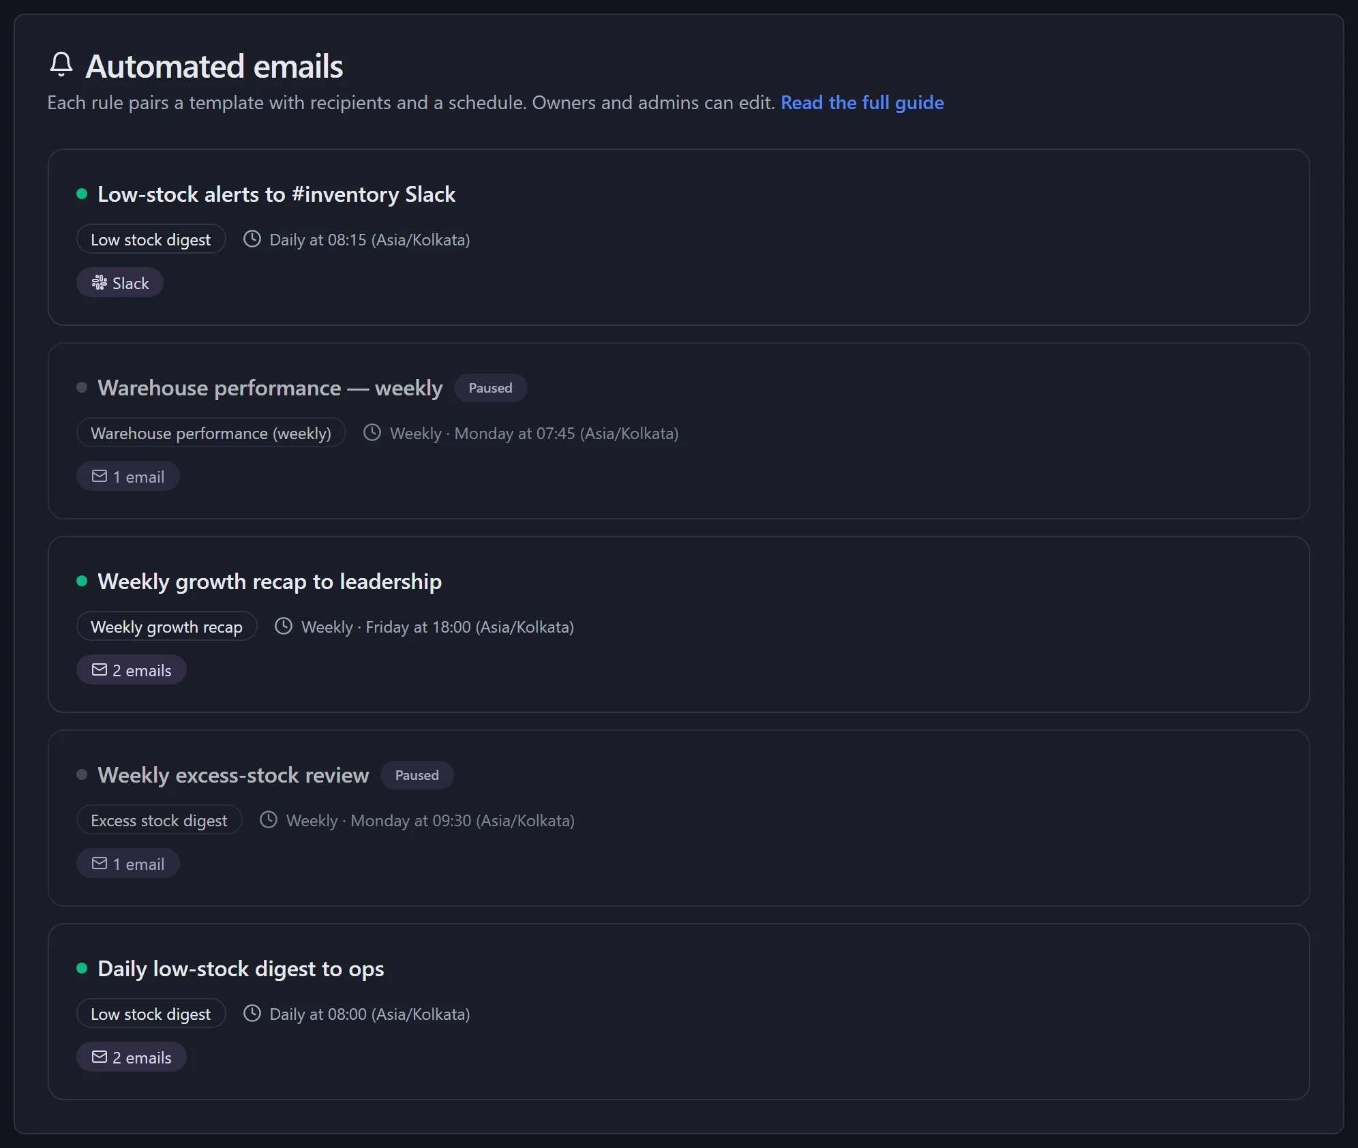1358x1148 pixels.
Task: Click 1 email chip under Warehouse performance
Action: (127, 477)
